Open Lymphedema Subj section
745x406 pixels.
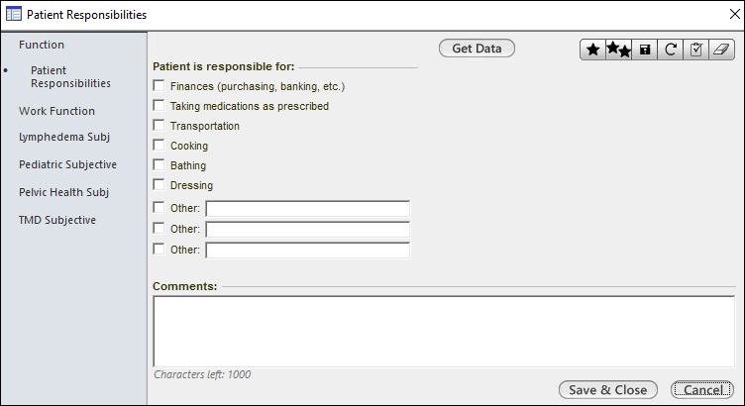64,138
